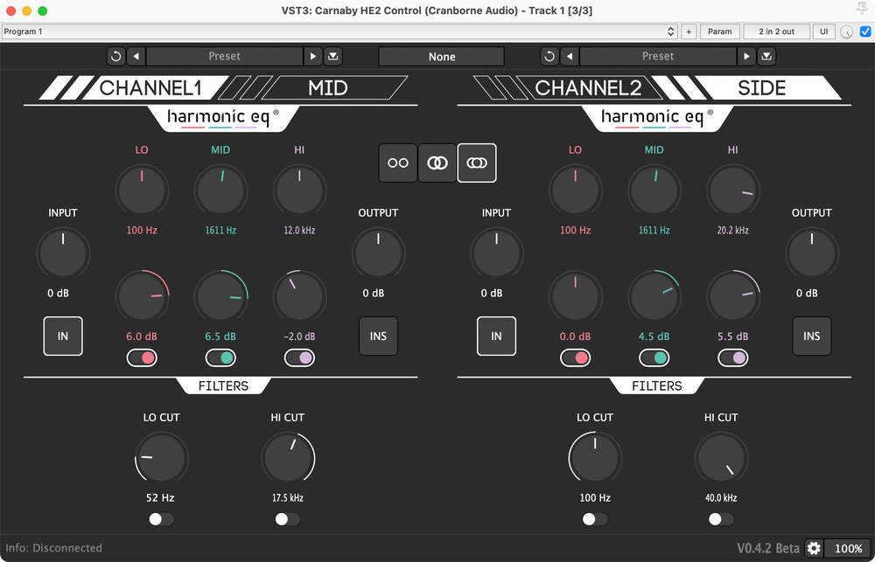The height and width of the screenshot is (562, 875).
Task: Open the center None selector
Action: click(x=441, y=56)
